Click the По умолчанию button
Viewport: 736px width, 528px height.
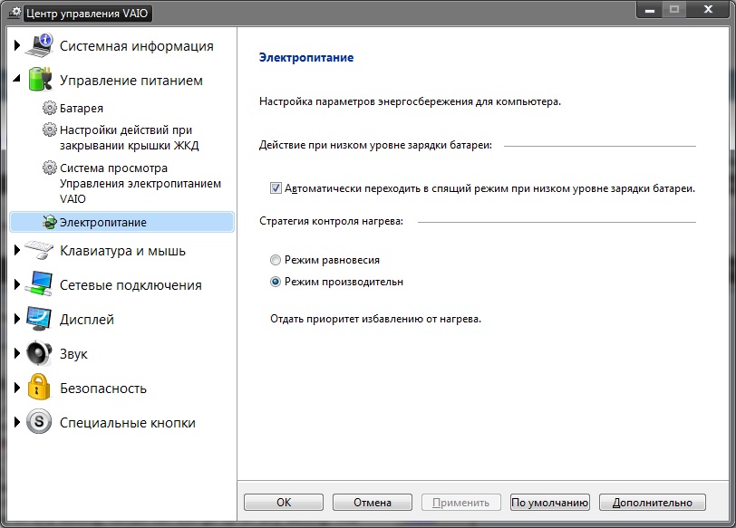[x=549, y=503]
